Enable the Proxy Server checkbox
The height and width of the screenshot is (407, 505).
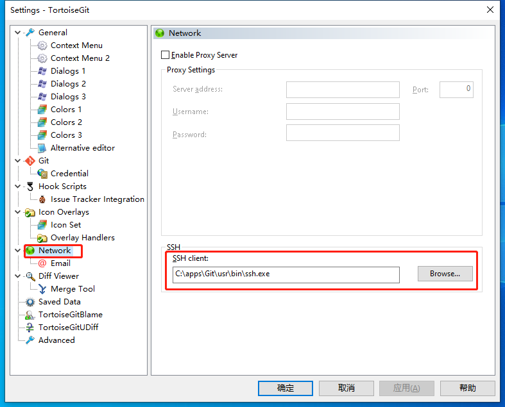165,55
